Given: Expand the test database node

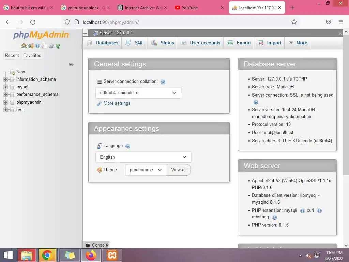Looking at the screenshot, I should click(5, 110).
